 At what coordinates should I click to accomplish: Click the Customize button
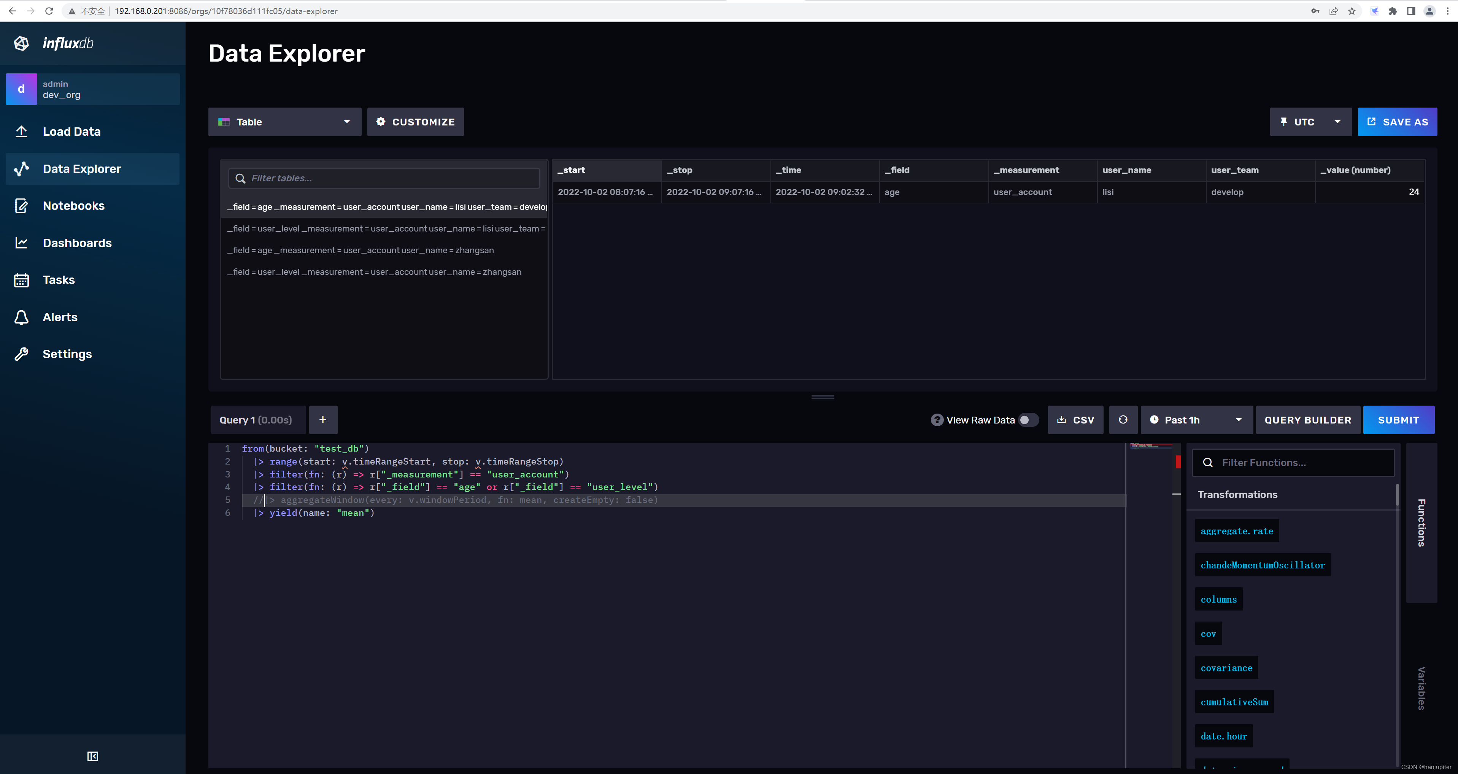(x=415, y=122)
